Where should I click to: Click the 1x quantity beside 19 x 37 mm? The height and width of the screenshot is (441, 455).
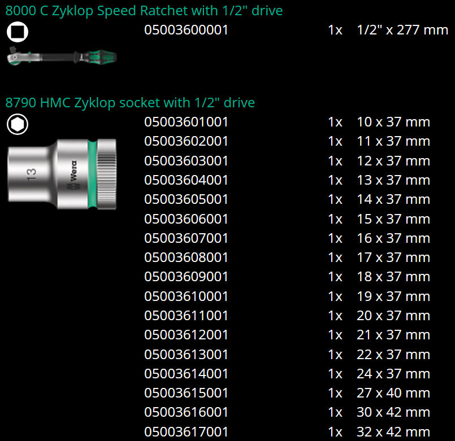tap(335, 296)
